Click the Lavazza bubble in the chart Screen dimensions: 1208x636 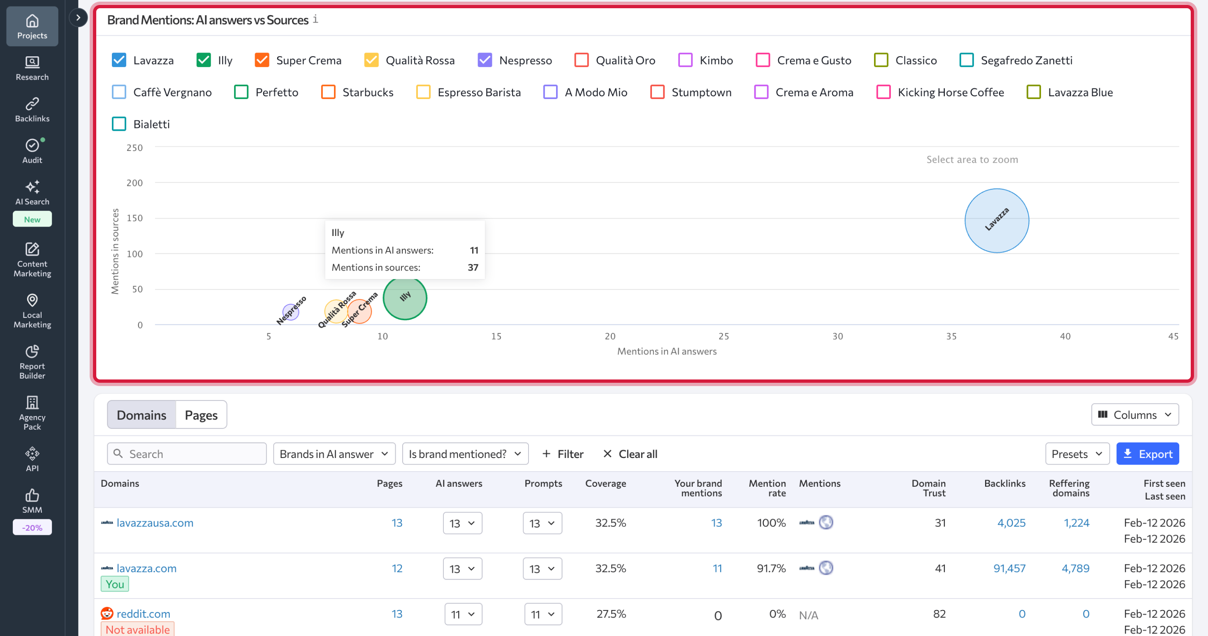tap(997, 221)
